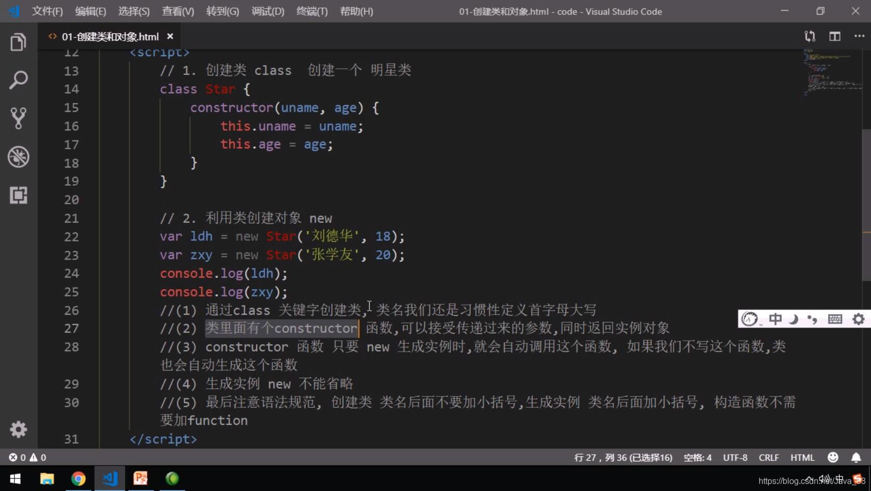Screen dimensions: 871x491
Task: Click the editor minimap preview
Action: [832, 72]
